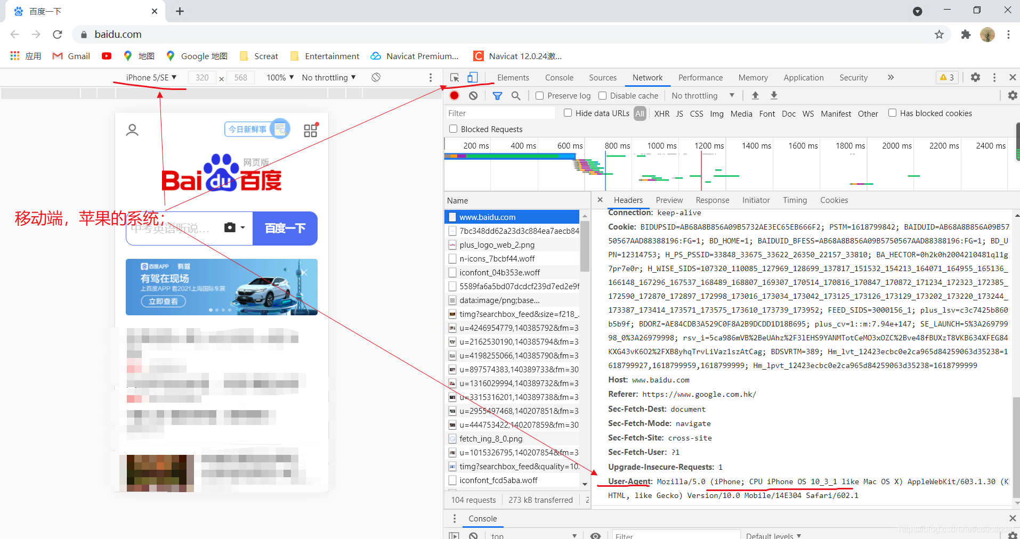
Task: Check Has blocked cookies
Action: pyautogui.click(x=892, y=113)
